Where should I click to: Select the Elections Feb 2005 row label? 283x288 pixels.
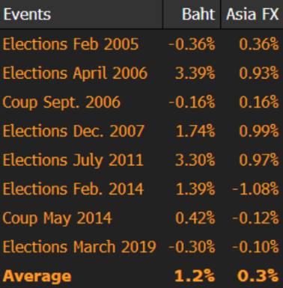pos(70,44)
